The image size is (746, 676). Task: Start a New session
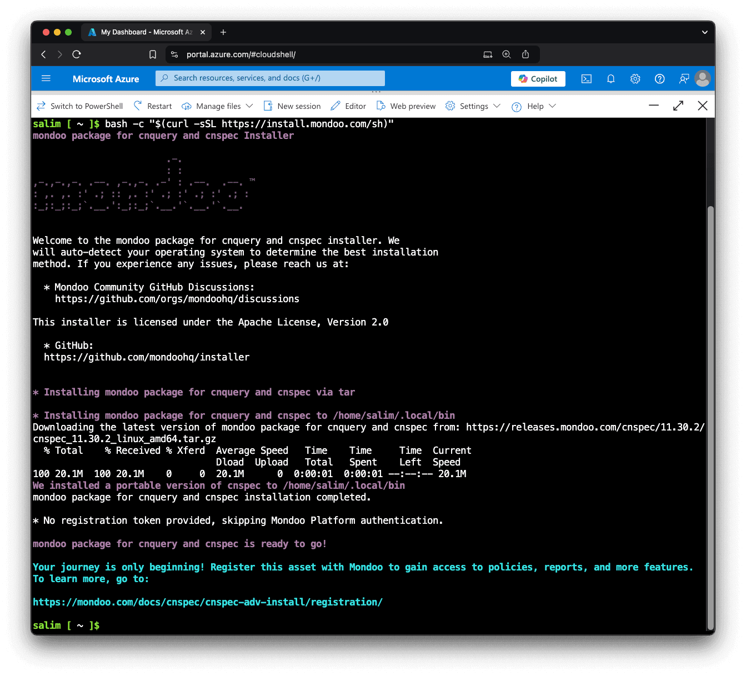pyautogui.click(x=292, y=106)
